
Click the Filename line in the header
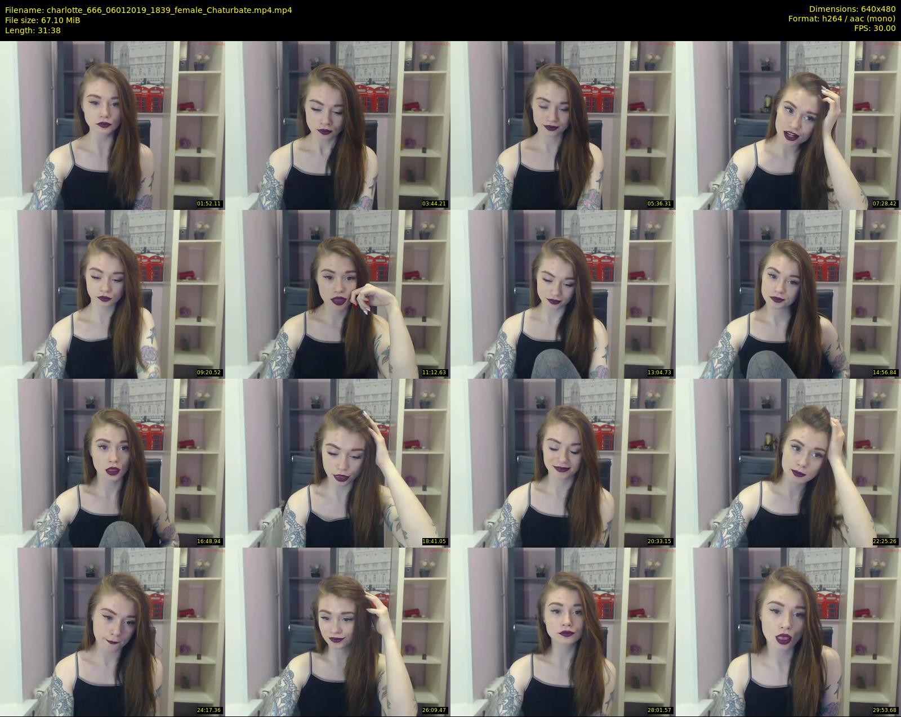(149, 10)
